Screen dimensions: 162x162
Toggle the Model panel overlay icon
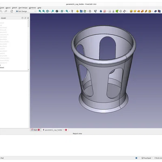[22, 18]
